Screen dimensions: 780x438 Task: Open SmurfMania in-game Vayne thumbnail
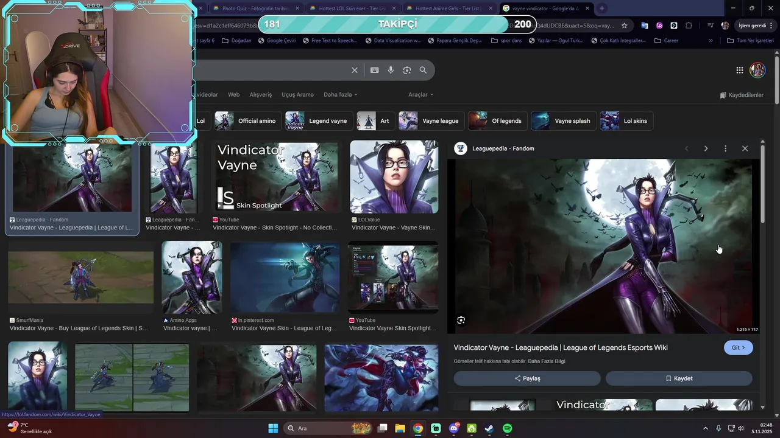(x=80, y=277)
